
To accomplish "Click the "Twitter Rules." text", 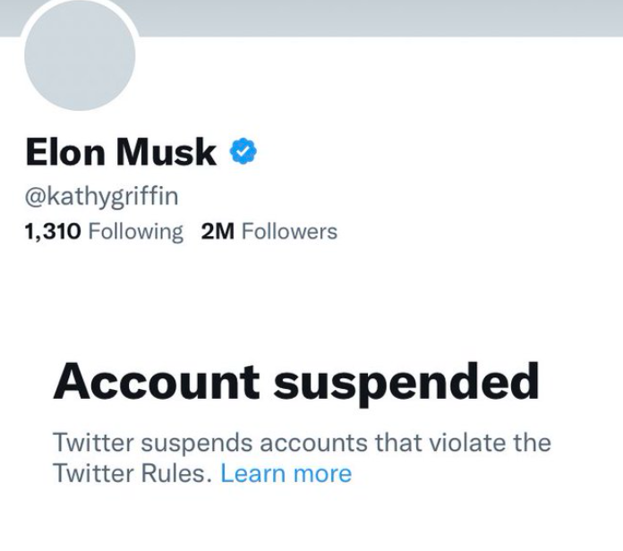I will tap(133, 473).
